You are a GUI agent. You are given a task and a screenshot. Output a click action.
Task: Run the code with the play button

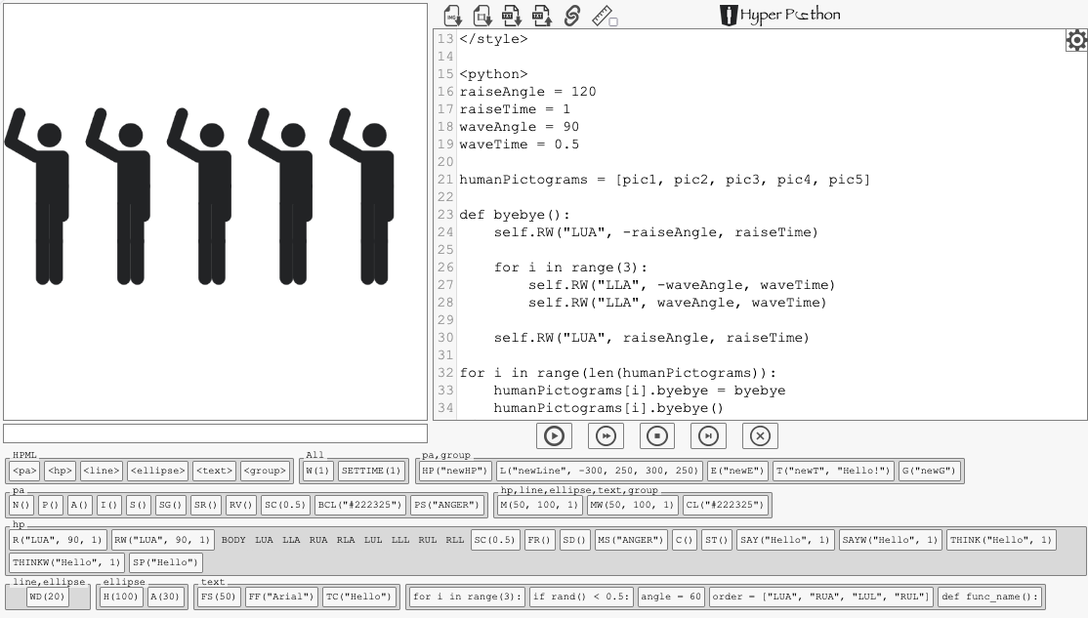tap(554, 435)
